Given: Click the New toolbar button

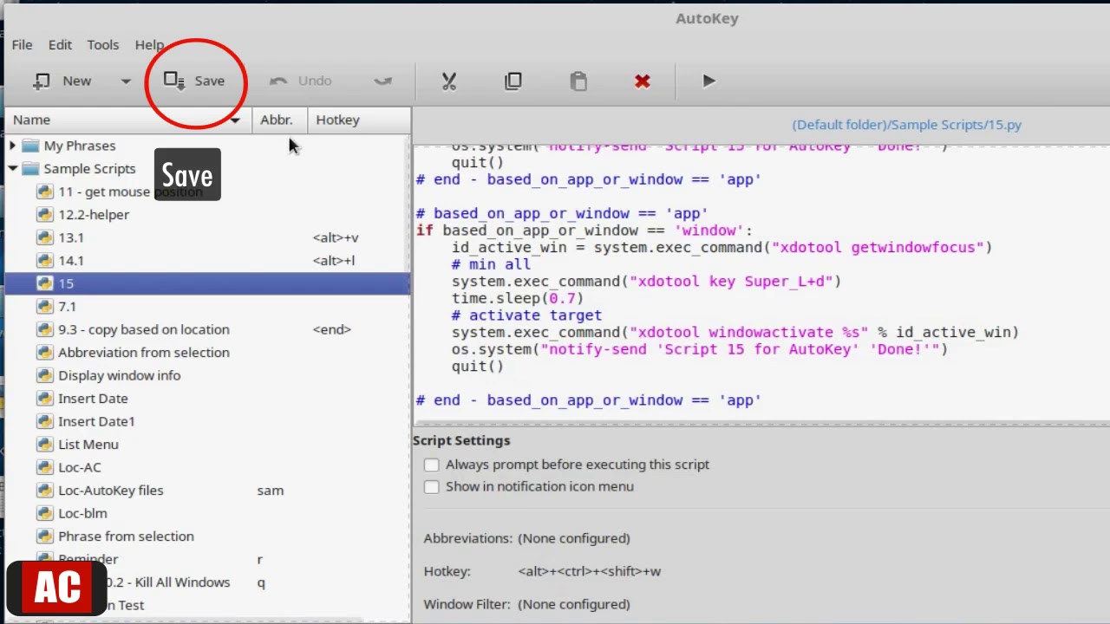Looking at the screenshot, I should click(62, 81).
